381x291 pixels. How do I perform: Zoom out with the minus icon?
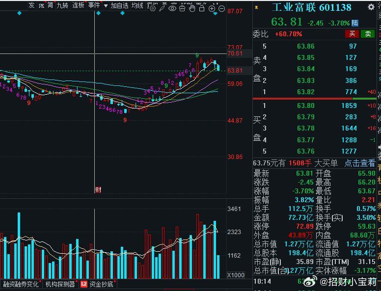coord(221,9)
